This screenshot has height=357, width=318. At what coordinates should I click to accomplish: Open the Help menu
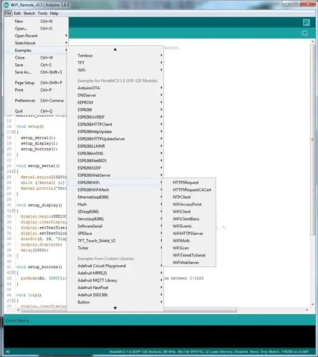tap(54, 13)
